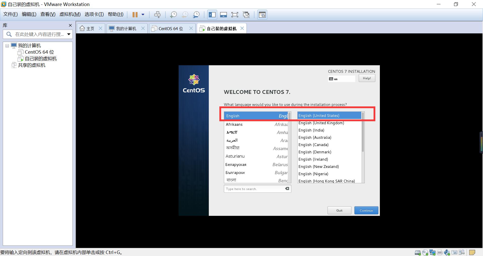
Task: Choose English (United Kingdom) locale
Action: [x=329, y=123]
